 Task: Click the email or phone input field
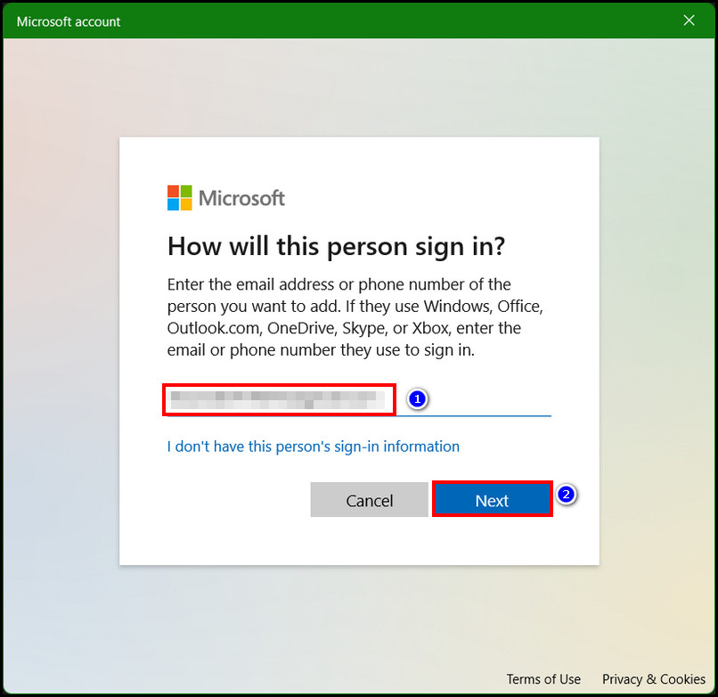(x=358, y=400)
